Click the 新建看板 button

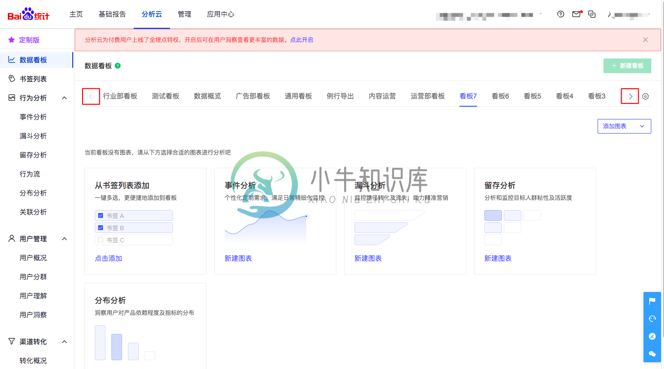627,66
